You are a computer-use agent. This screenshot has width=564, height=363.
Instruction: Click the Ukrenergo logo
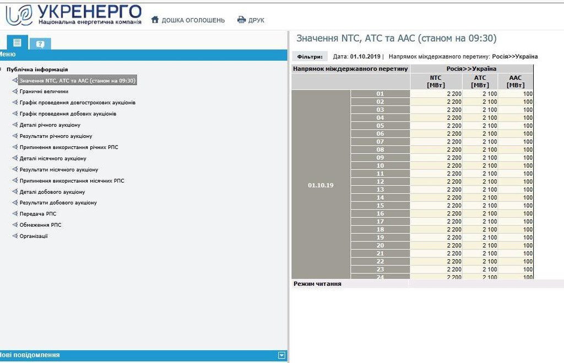tap(73, 14)
